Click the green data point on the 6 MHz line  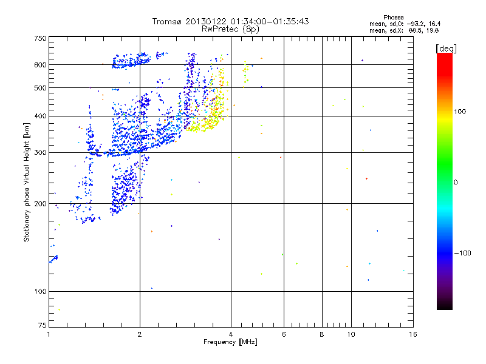282,255
